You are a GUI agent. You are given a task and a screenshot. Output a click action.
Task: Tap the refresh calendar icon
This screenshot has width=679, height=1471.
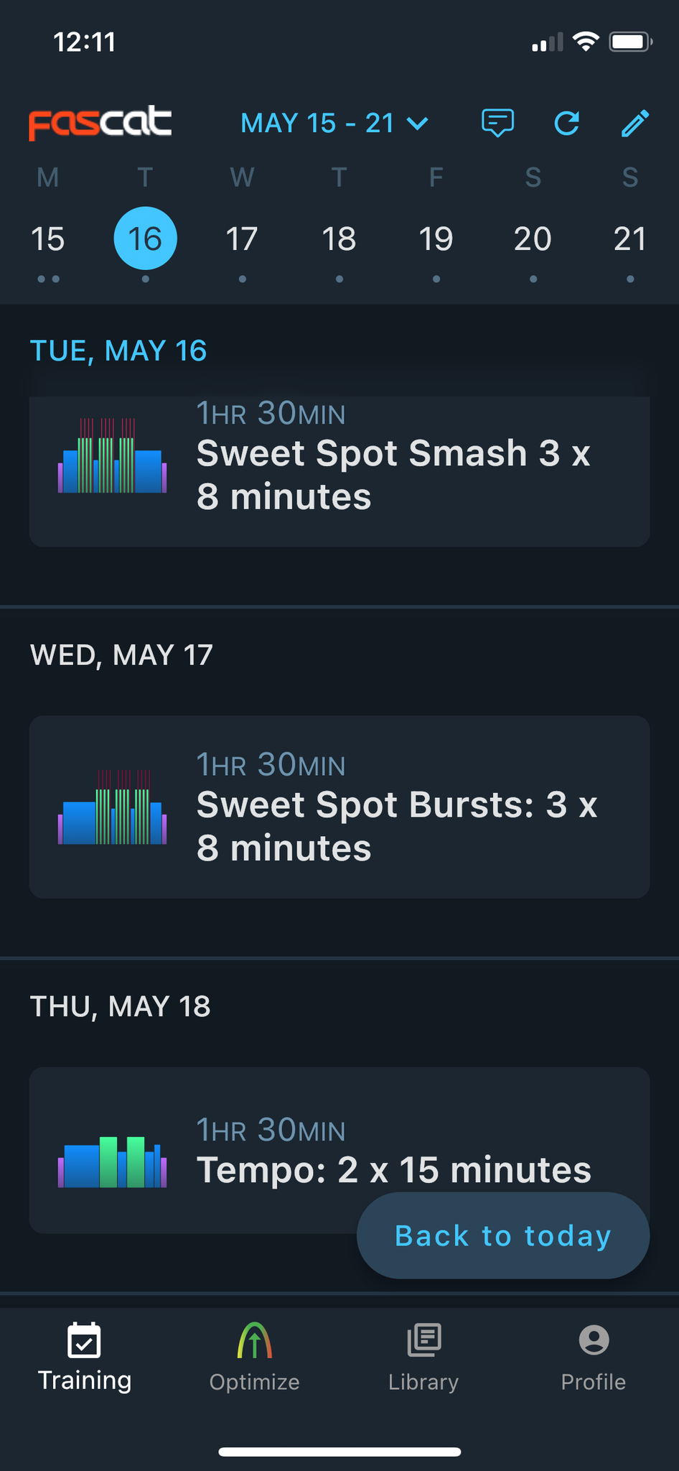[x=567, y=124]
